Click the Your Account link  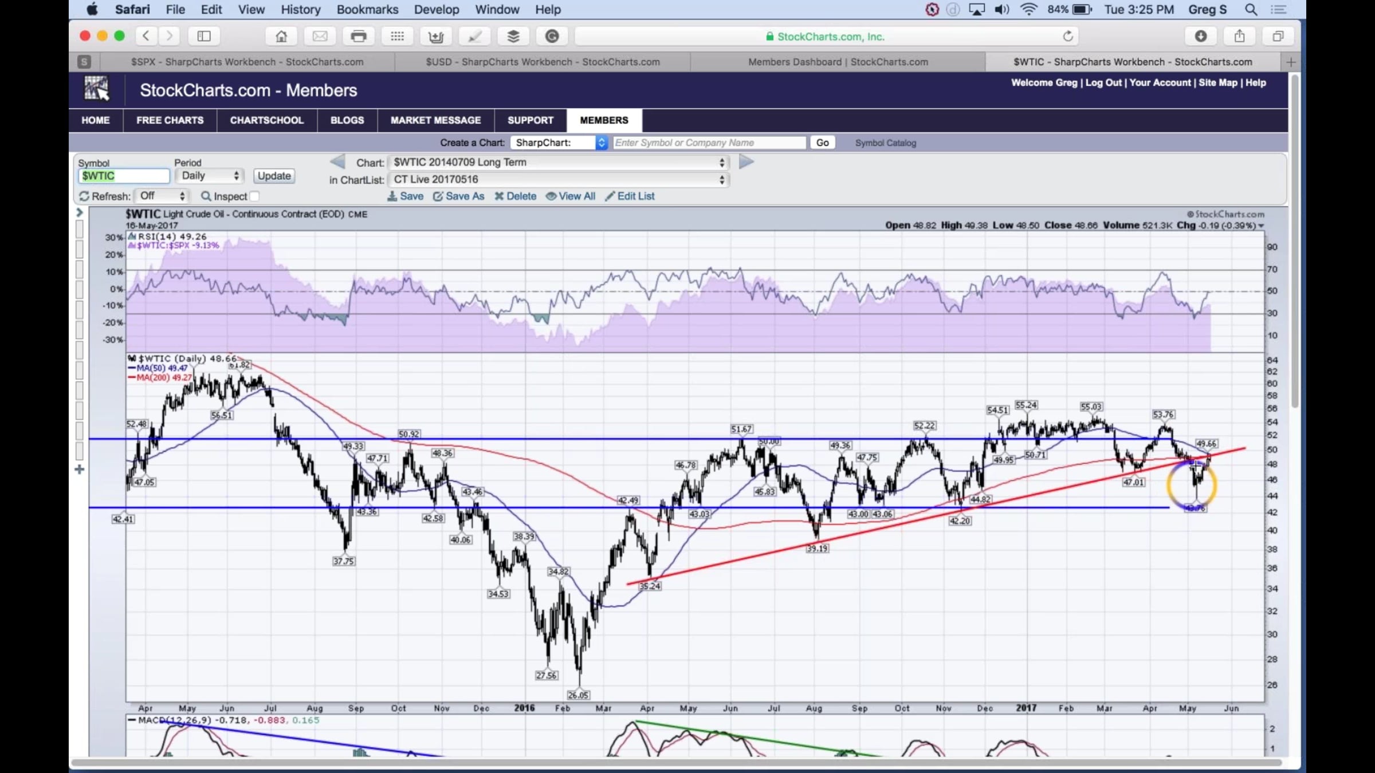[x=1160, y=82]
